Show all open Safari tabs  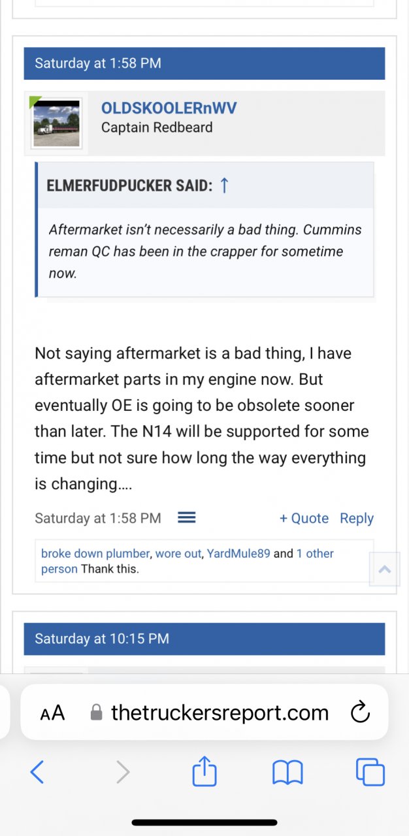pos(370,773)
